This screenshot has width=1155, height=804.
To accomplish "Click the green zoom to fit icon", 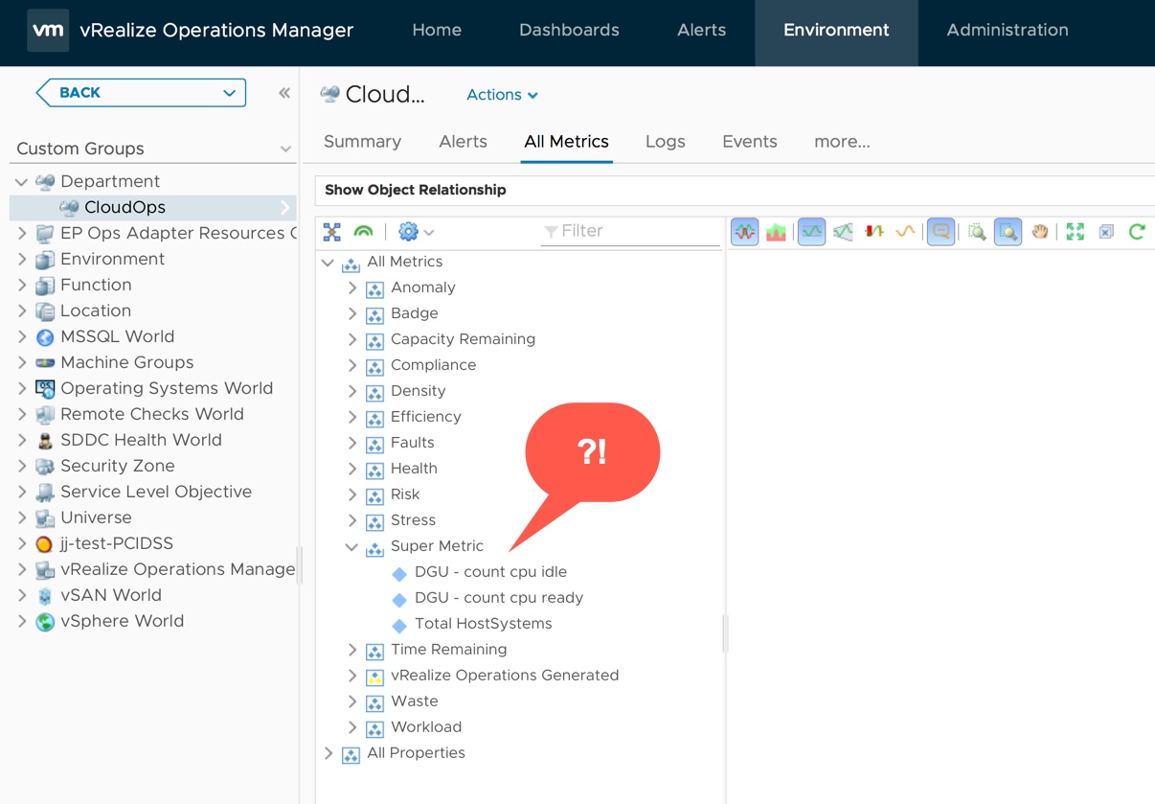I will (x=1076, y=232).
